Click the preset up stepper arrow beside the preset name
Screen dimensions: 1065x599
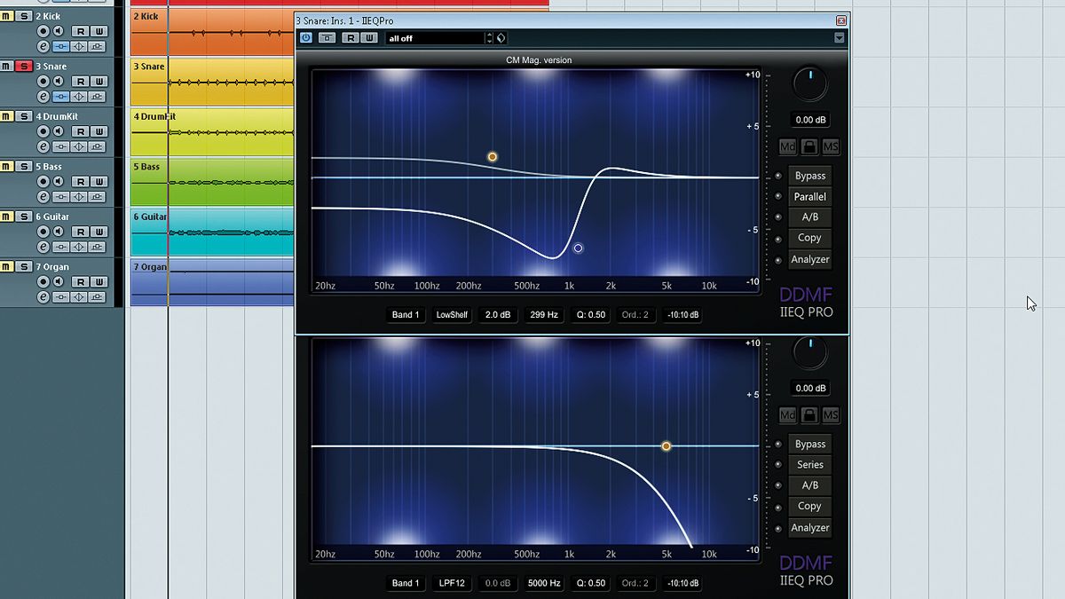pyautogui.click(x=489, y=34)
